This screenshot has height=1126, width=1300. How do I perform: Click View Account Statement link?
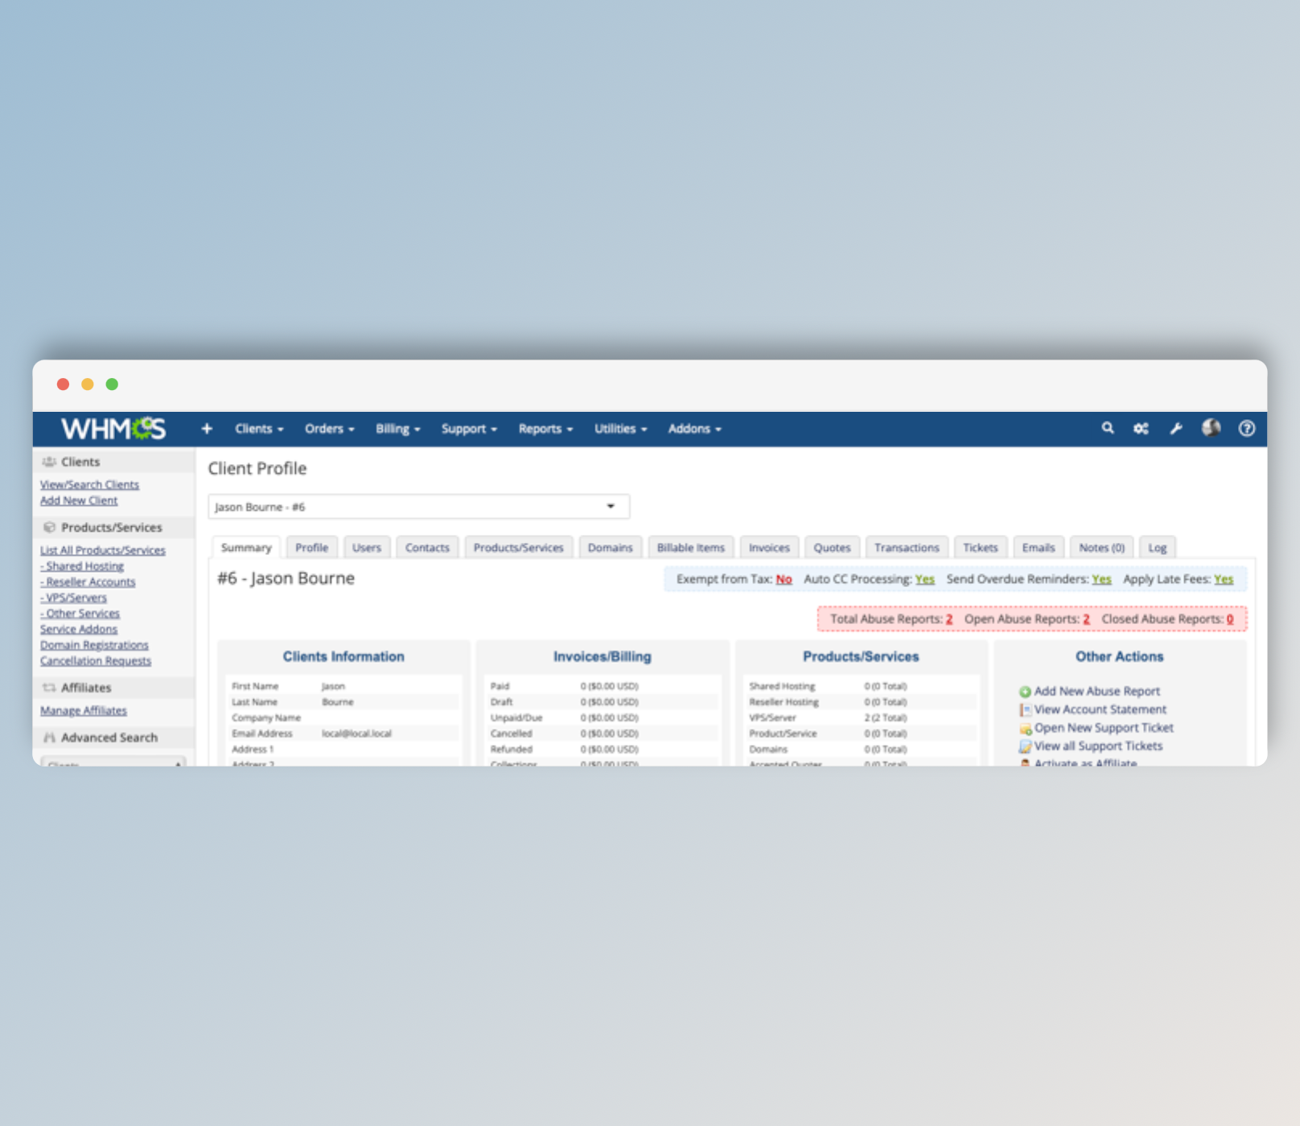[1100, 710]
